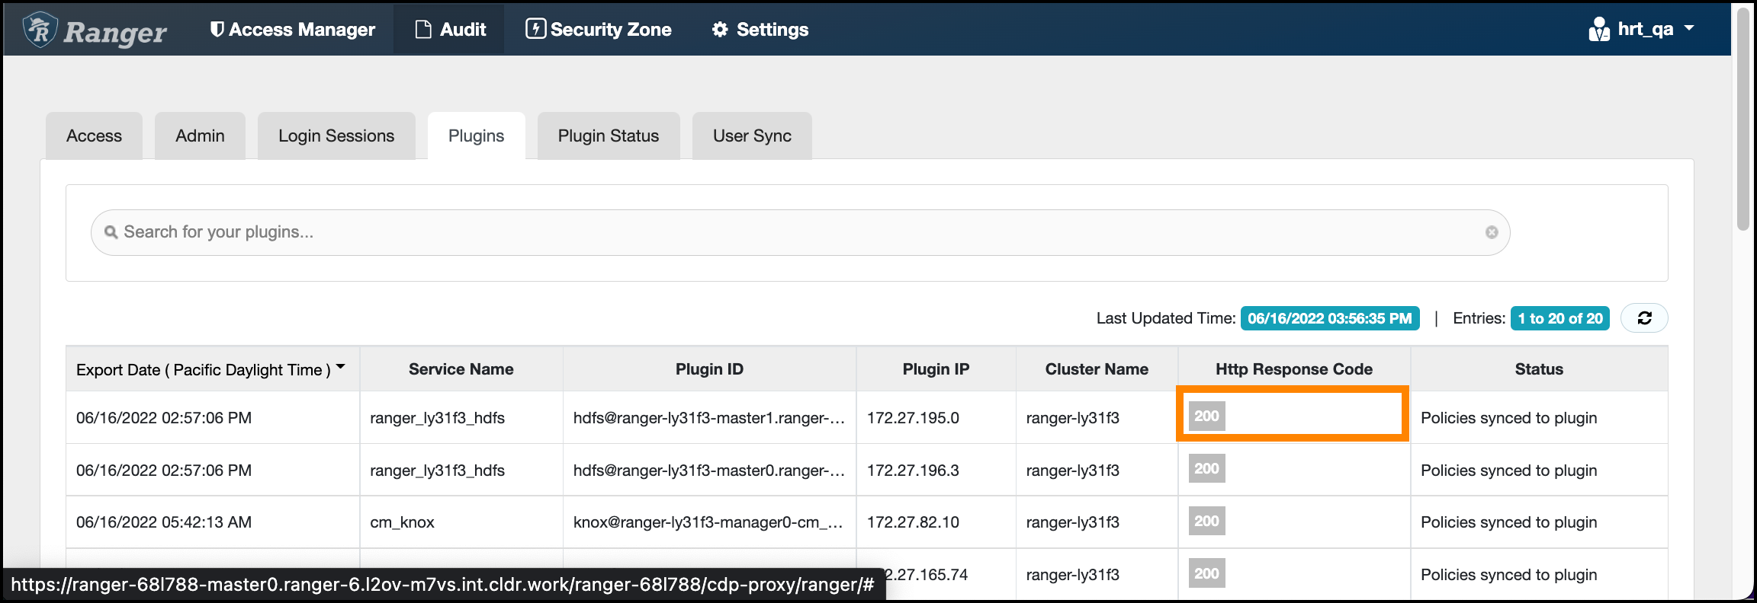Click the refresh icon beside Entries
The height and width of the screenshot is (603, 1757).
1644,318
